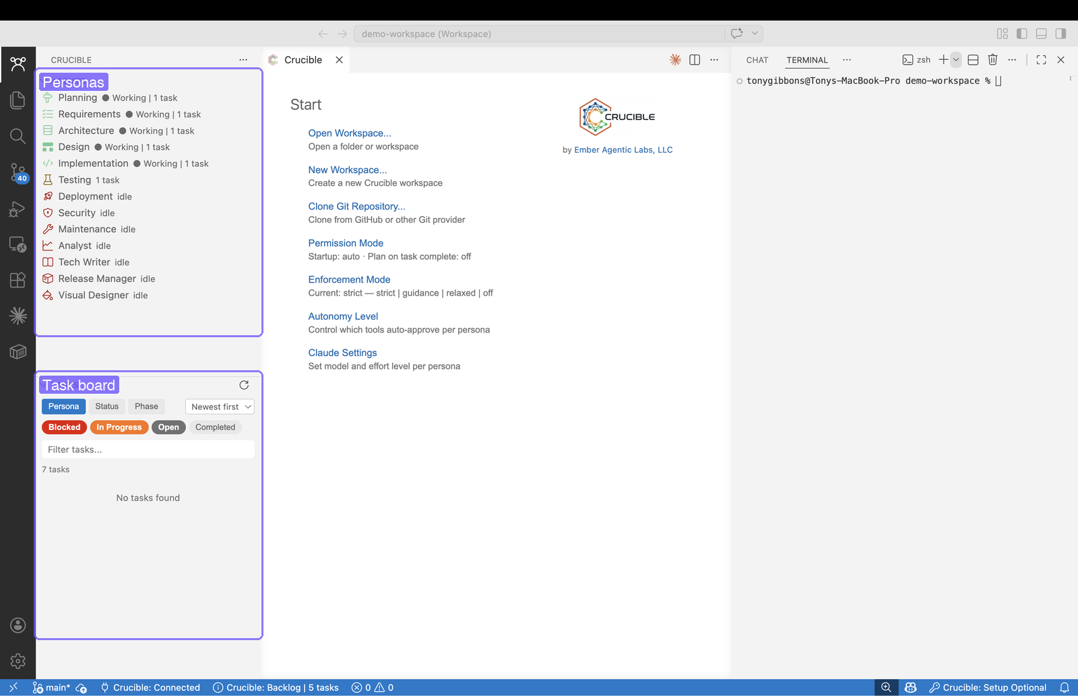Refresh the Task board panel

tap(244, 385)
